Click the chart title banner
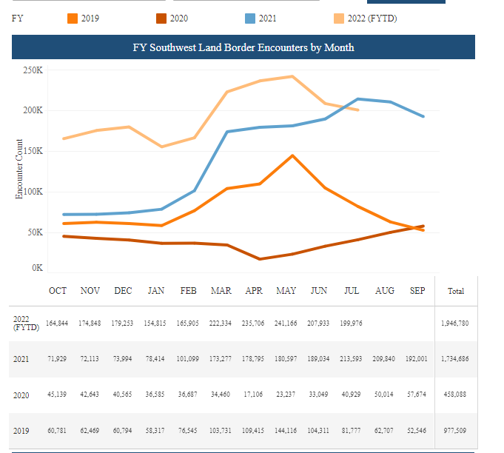This screenshot has height=453, width=504. click(x=243, y=47)
